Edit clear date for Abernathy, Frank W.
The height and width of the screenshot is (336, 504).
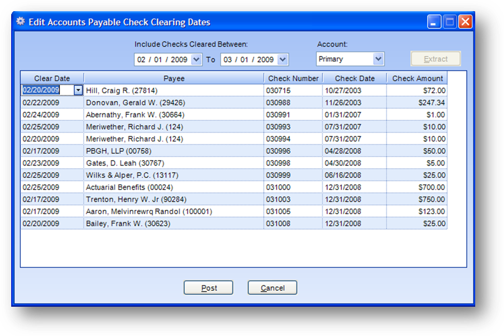point(52,114)
